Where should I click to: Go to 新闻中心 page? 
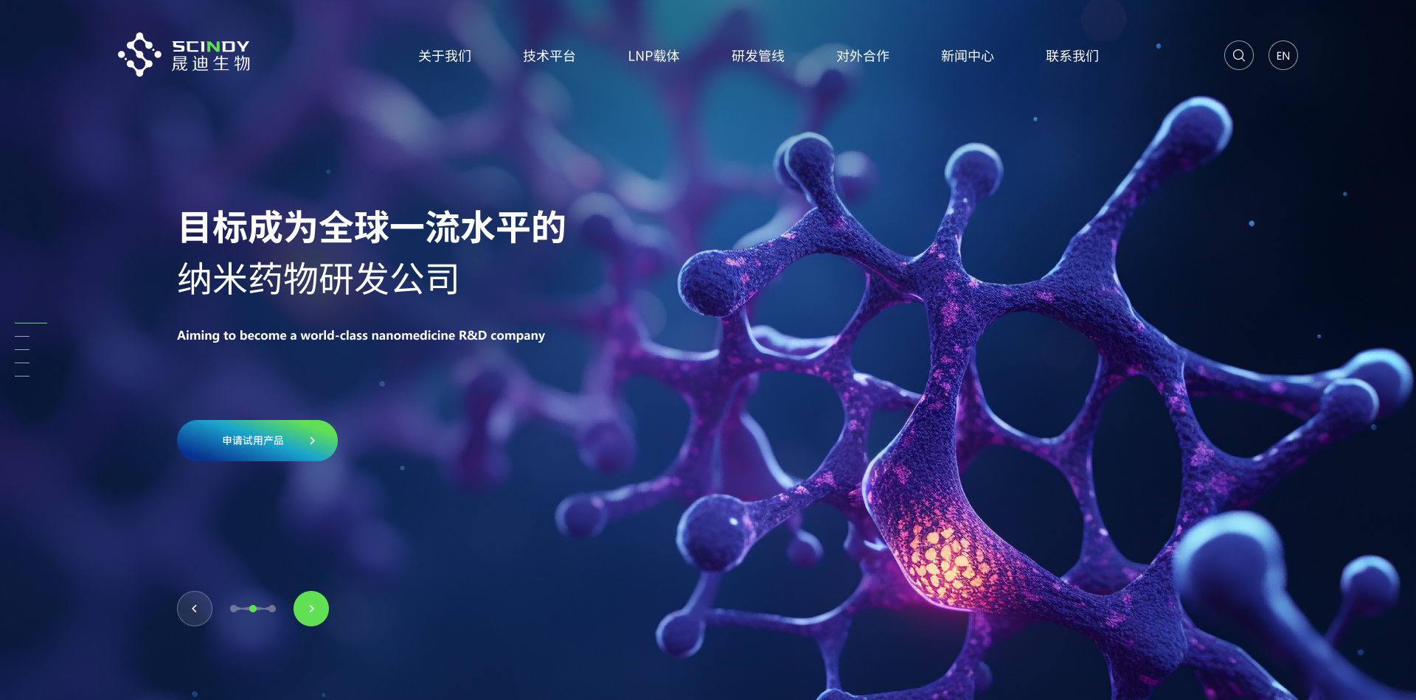coord(967,56)
